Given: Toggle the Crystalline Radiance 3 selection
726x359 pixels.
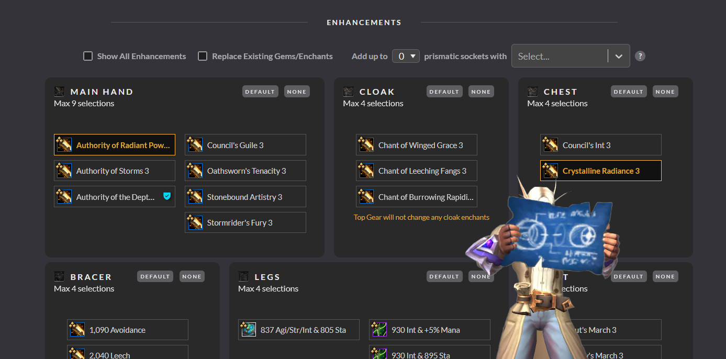Looking at the screenshot, I should point(600,171).
